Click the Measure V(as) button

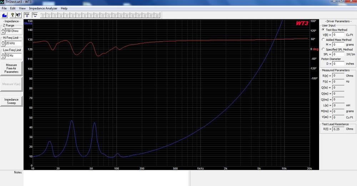[11, 84]
